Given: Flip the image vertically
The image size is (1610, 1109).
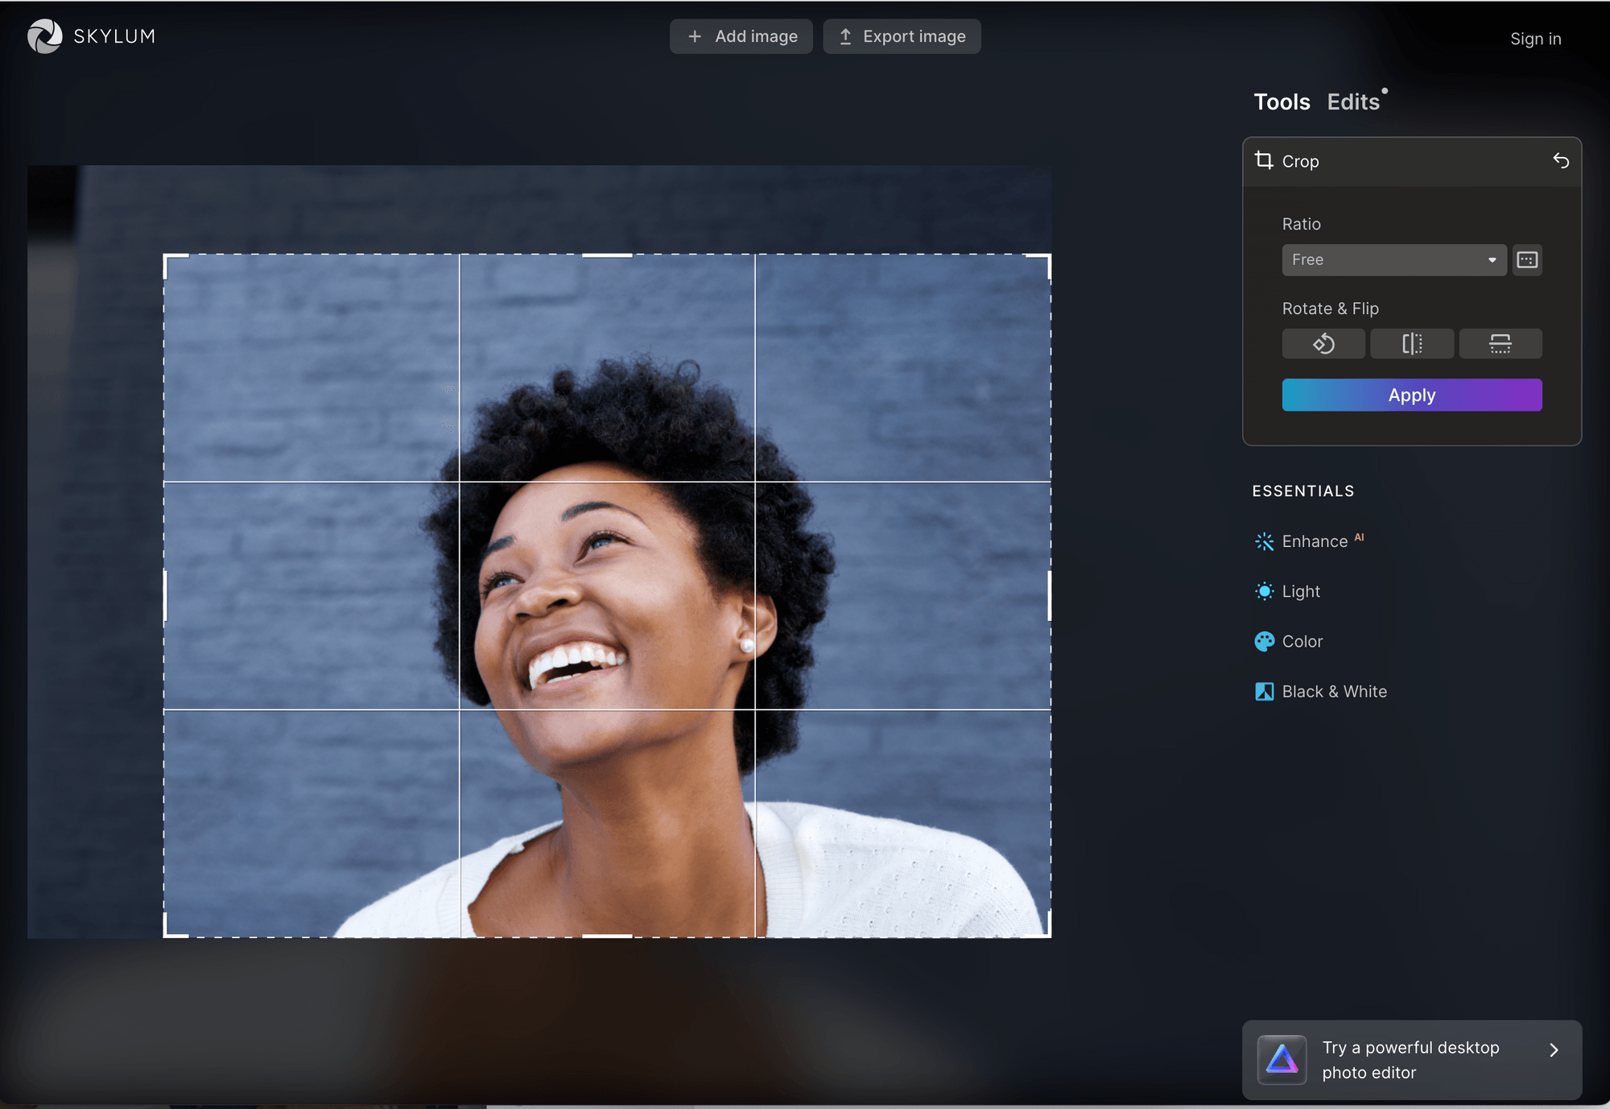Looking at the screenshot, I should [x=1500, y=343].
